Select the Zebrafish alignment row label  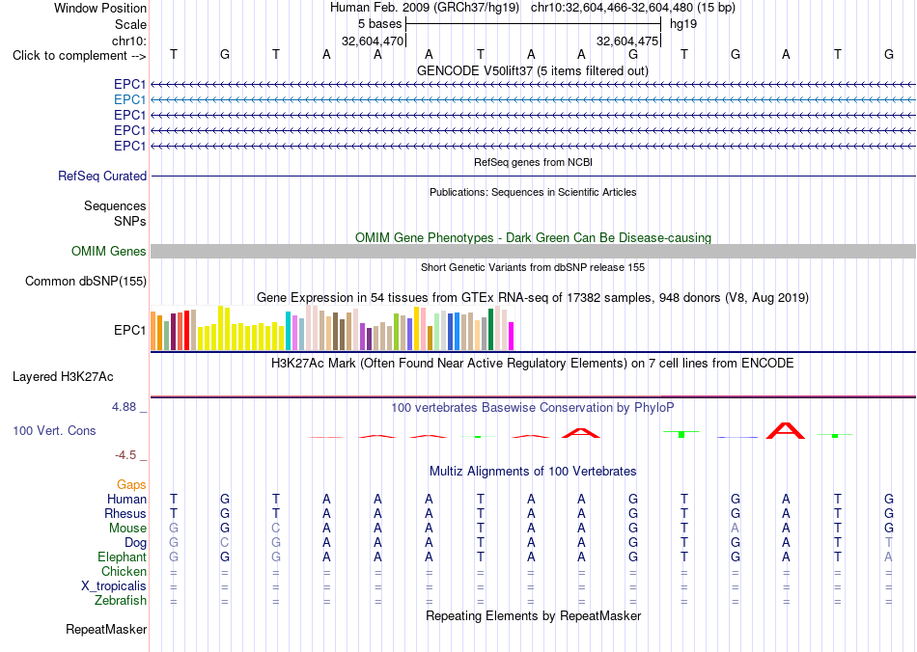(121, 601)
